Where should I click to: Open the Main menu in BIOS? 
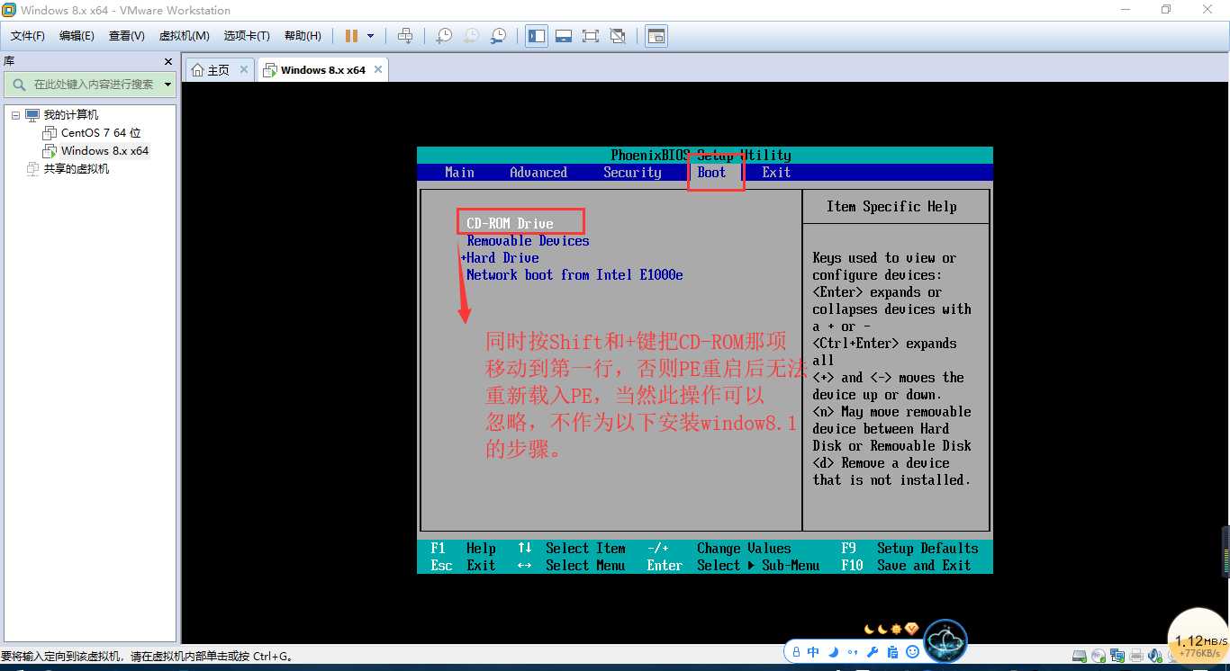tap(460, 173)
